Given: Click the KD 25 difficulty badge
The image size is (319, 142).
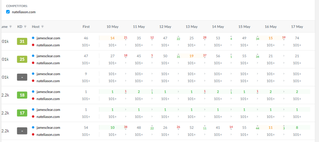Looking at the screenshot, I should click(22, 60).
